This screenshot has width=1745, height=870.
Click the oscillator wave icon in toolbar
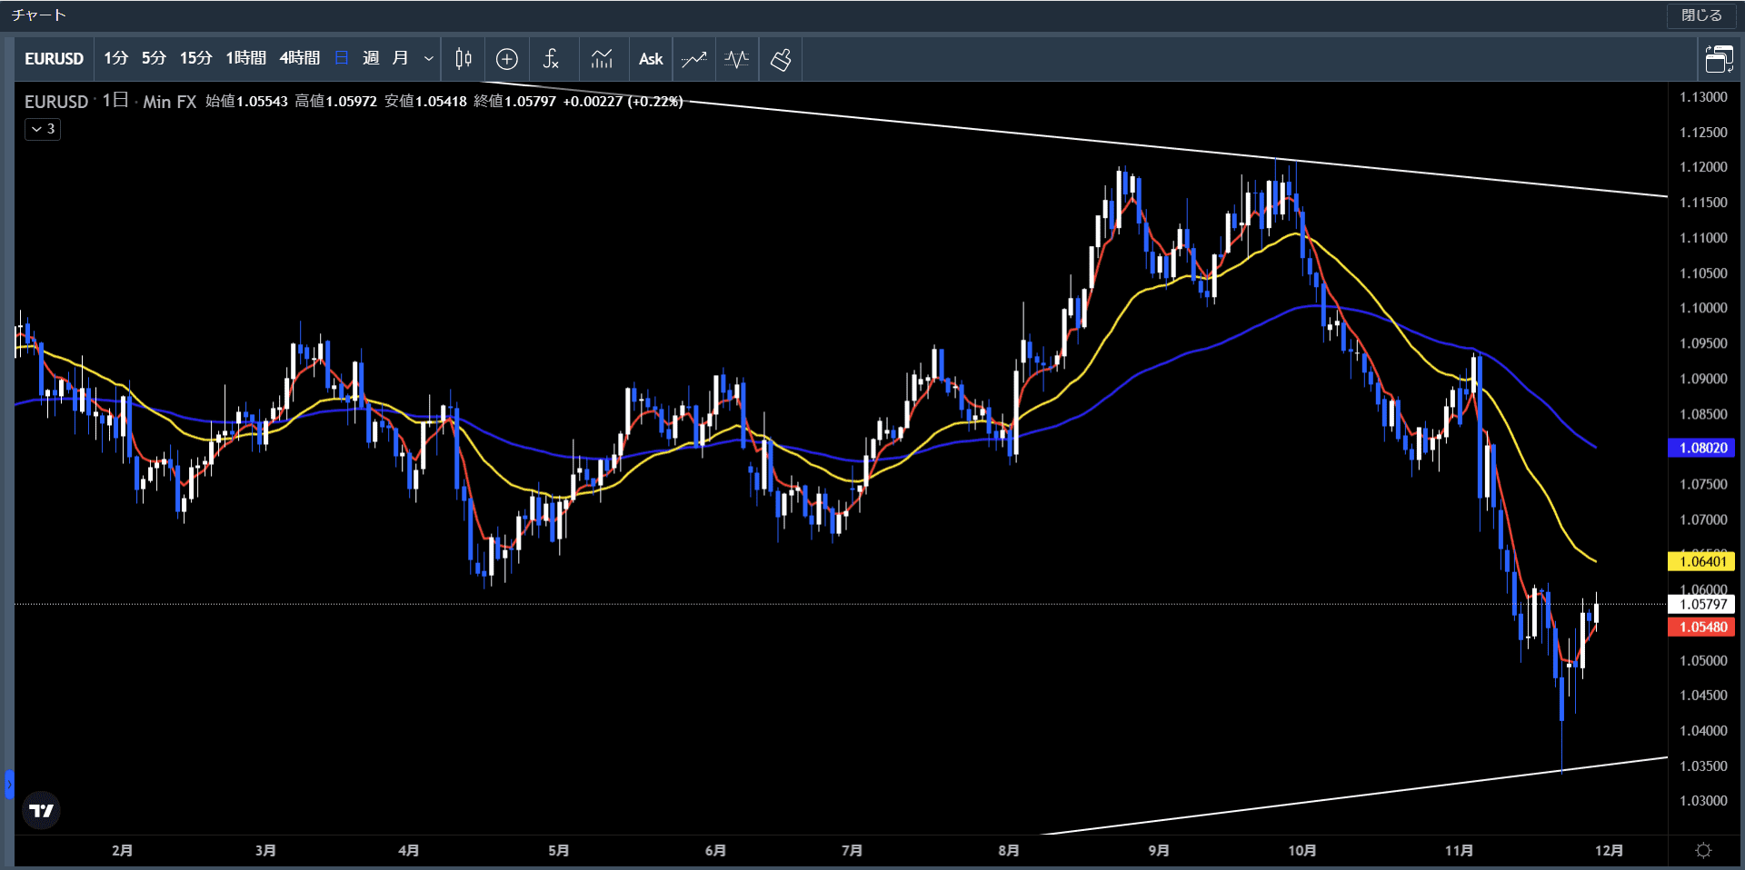[x=737, y=59]
